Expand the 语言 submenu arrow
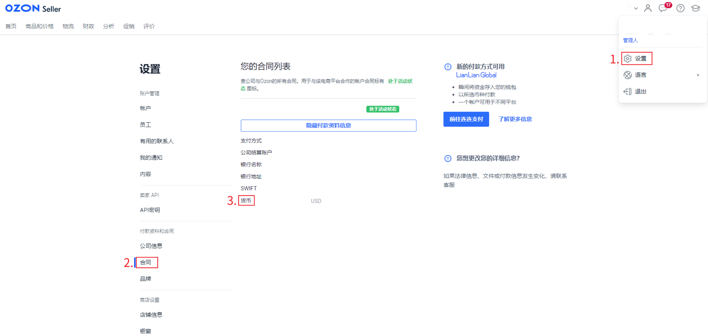This screenshot has height=336, width=708. pyautogui.click(x=698, y=75)
